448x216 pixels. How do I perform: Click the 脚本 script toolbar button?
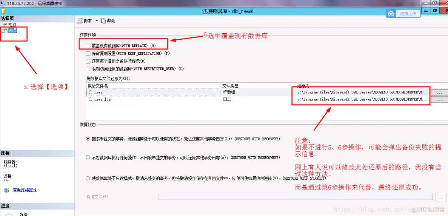pyautogui.click(x=85, y=21)
